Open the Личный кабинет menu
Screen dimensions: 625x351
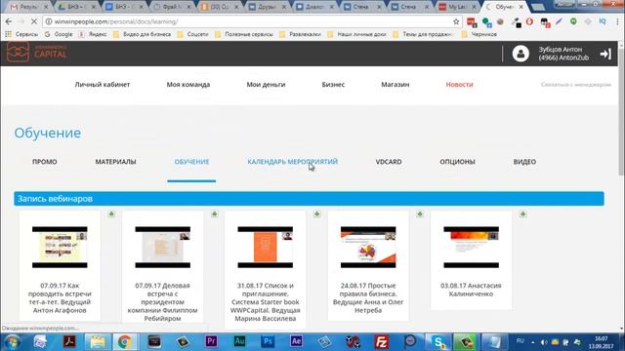coord(103,85)
